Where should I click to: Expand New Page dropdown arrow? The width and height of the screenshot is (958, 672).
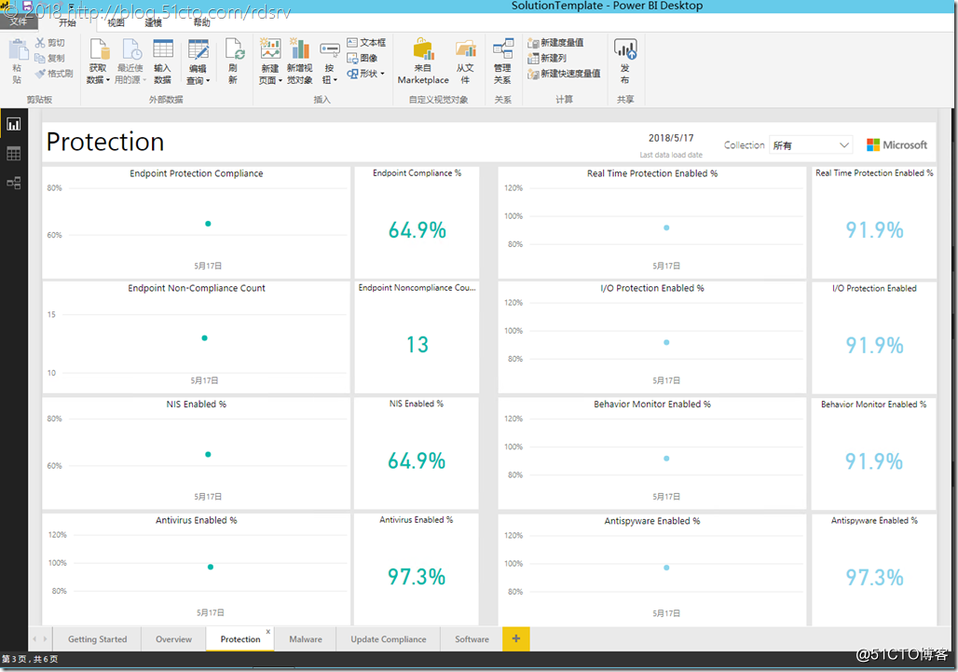tap(280, 80)
